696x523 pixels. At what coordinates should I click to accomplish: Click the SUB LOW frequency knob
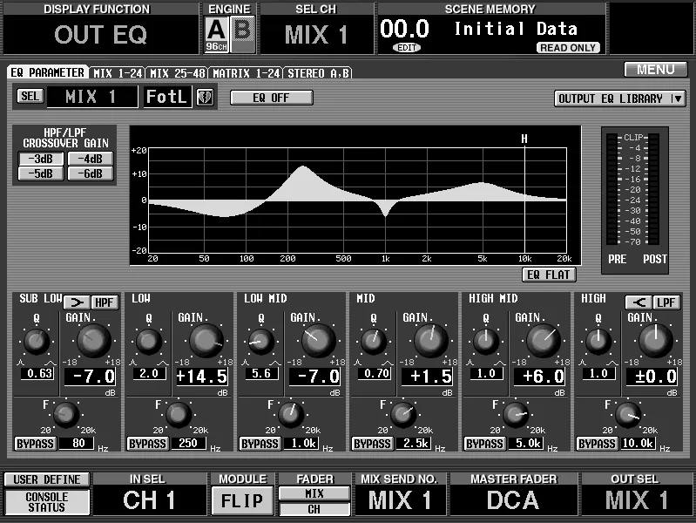[65, 415]
